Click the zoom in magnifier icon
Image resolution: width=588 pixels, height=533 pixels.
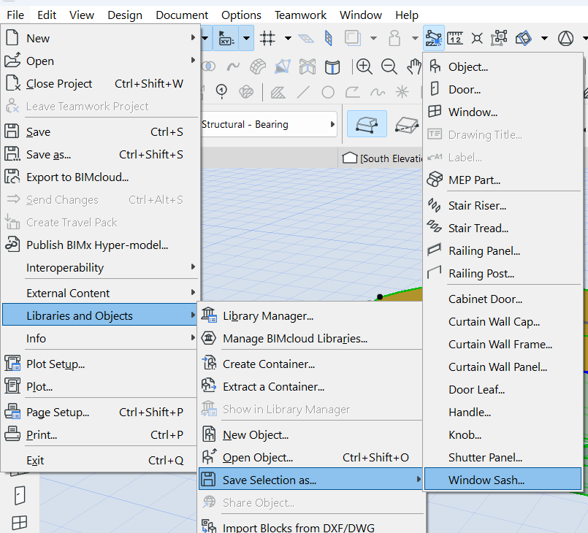click(364, 67)
